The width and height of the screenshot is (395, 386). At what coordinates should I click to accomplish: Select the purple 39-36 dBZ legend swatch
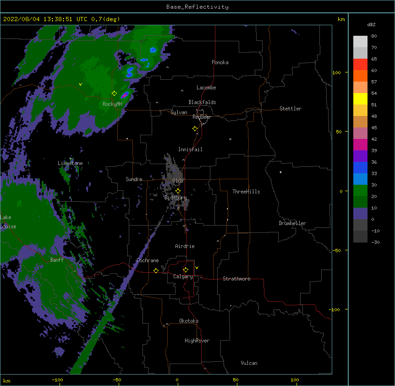360,156
